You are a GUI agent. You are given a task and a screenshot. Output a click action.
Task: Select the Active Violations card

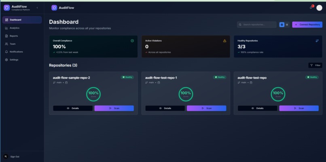186,46
